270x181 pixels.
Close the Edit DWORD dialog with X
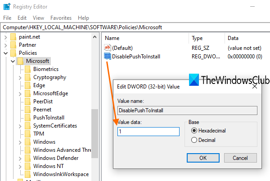(x=255, y=86)
